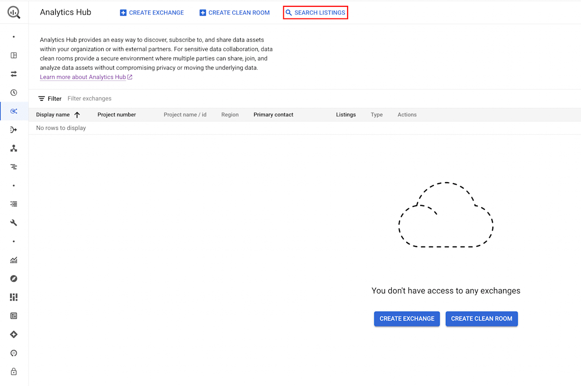Viewport: 581px width, 386px height.
Task: Open the Scheduled queries clock icon
Action: (x=14, y=93)
